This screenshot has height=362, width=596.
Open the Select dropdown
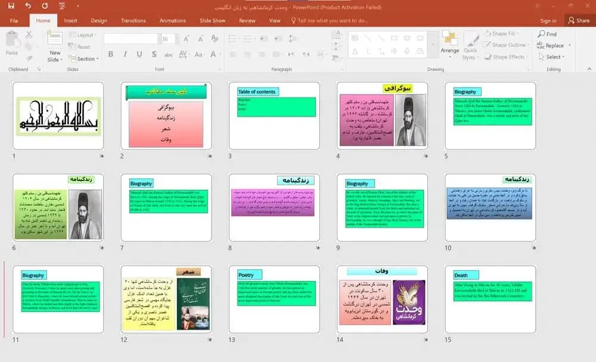552,57
